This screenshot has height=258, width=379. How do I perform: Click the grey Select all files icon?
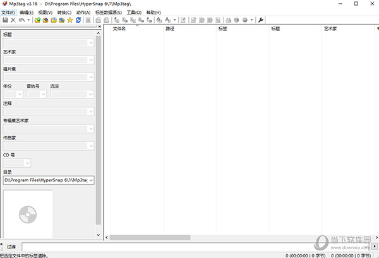(x=88, y=20)
